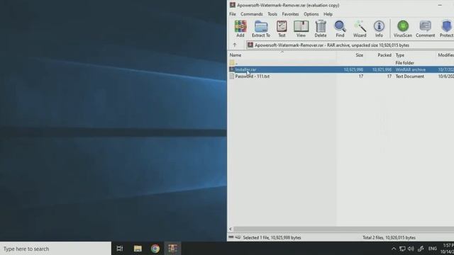This screenshot has width=454, height=255.
Task: Click the Delete trash icon
Action: click(x=321, y=28)
